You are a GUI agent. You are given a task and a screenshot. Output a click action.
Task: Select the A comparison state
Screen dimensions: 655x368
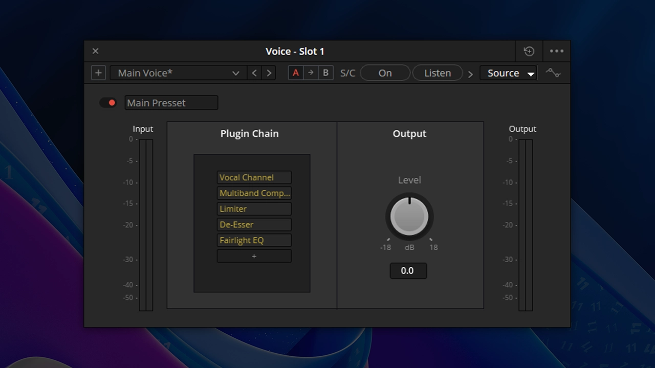coord(295,73)
